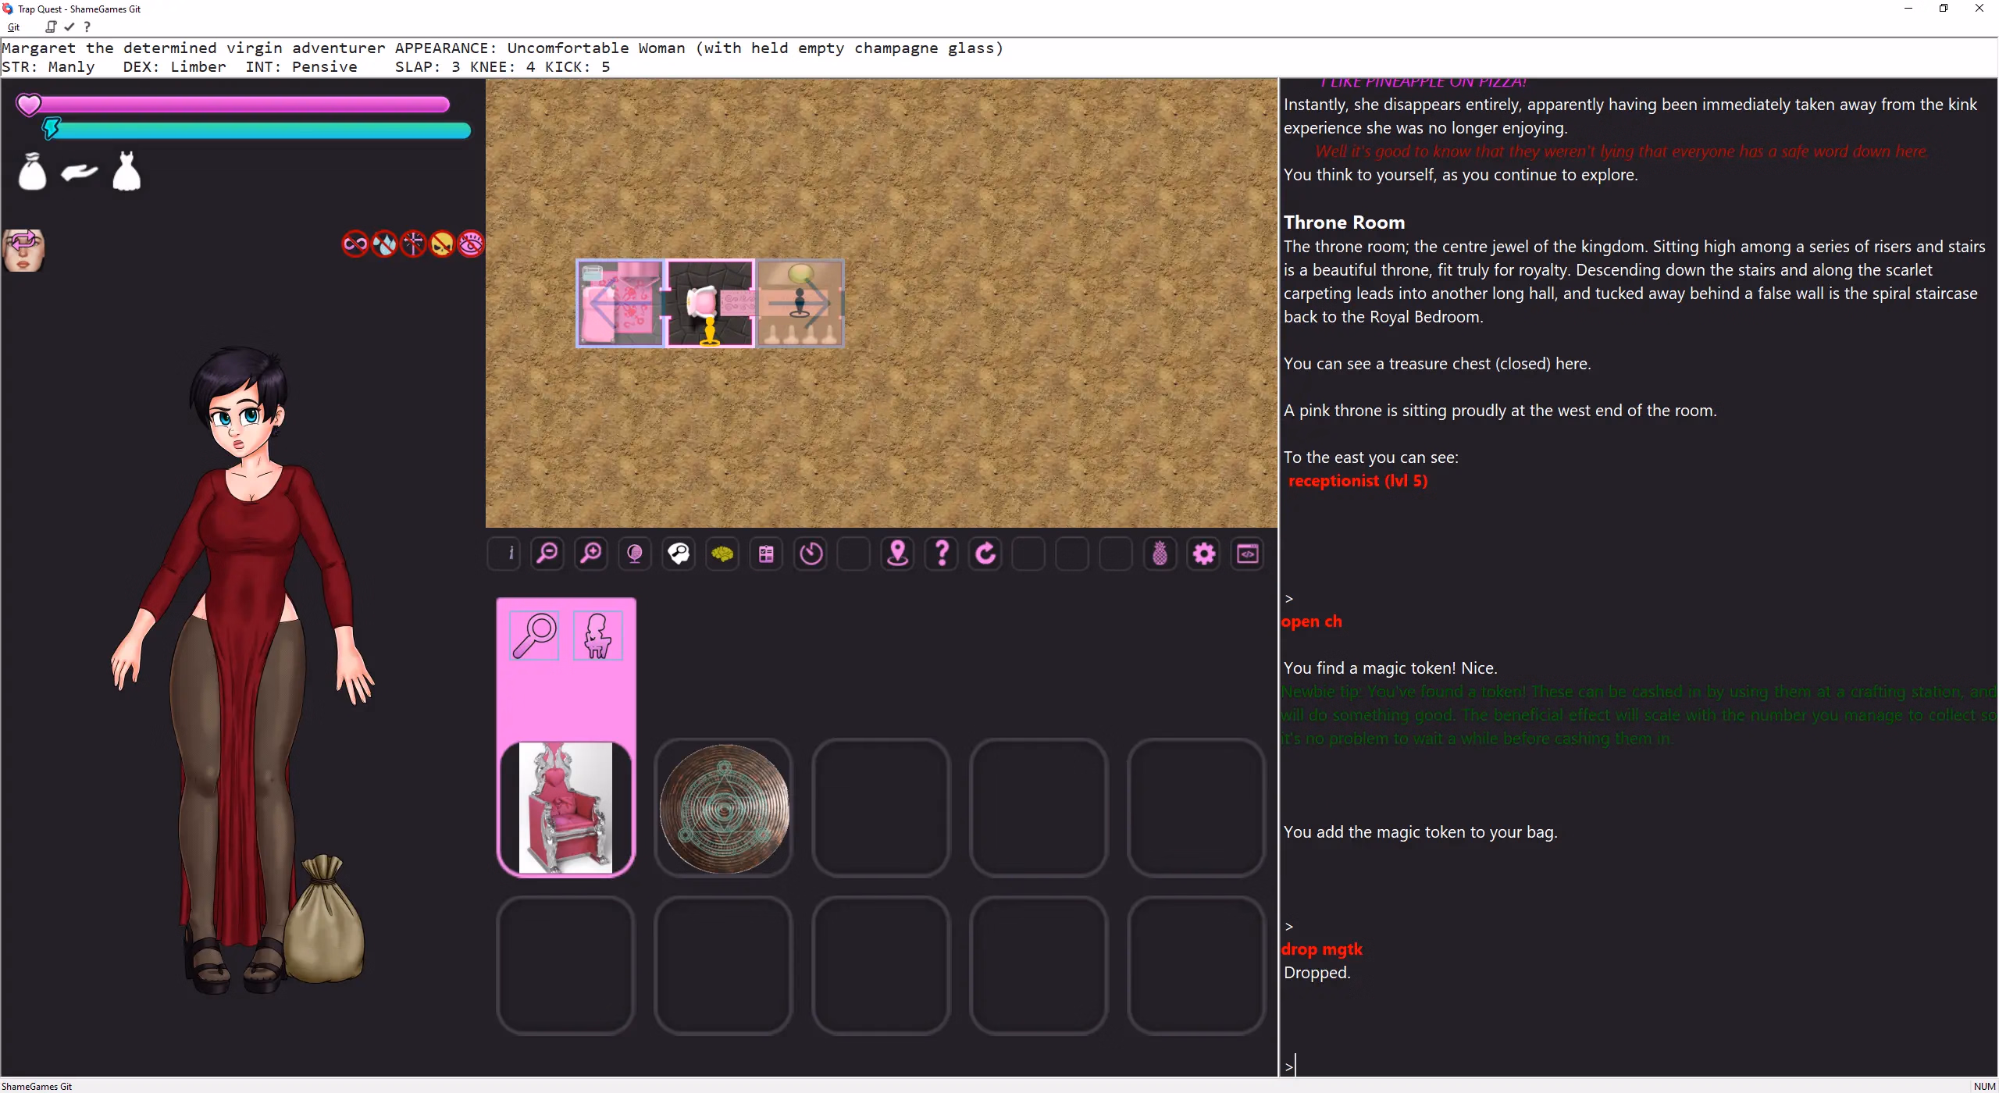This screenshot has width=1999, height=1093.
Task: Click 'ShameGames Git' in the status bar
Action: tap(37, 1086)
